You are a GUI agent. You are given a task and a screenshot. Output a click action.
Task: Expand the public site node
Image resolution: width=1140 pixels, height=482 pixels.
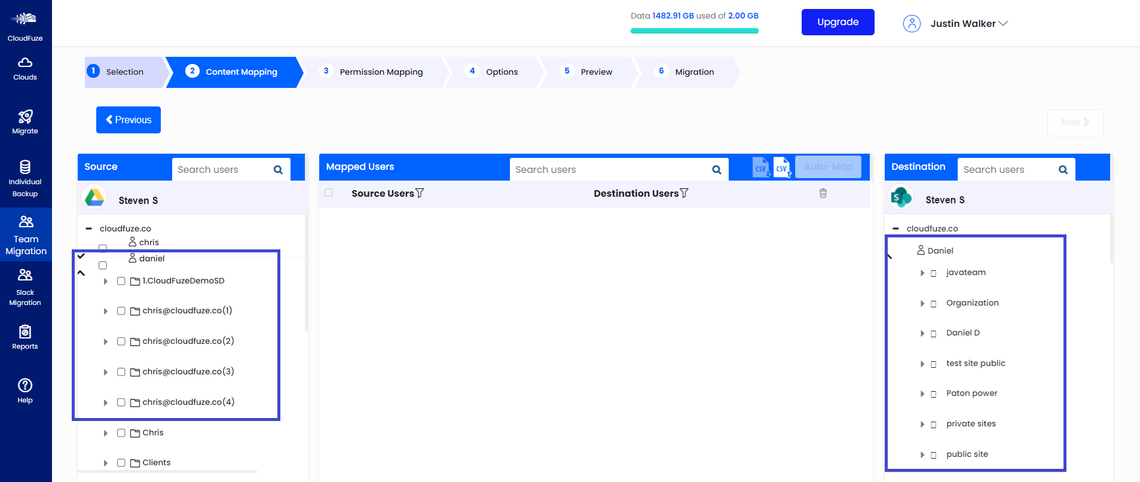(922, 455)
